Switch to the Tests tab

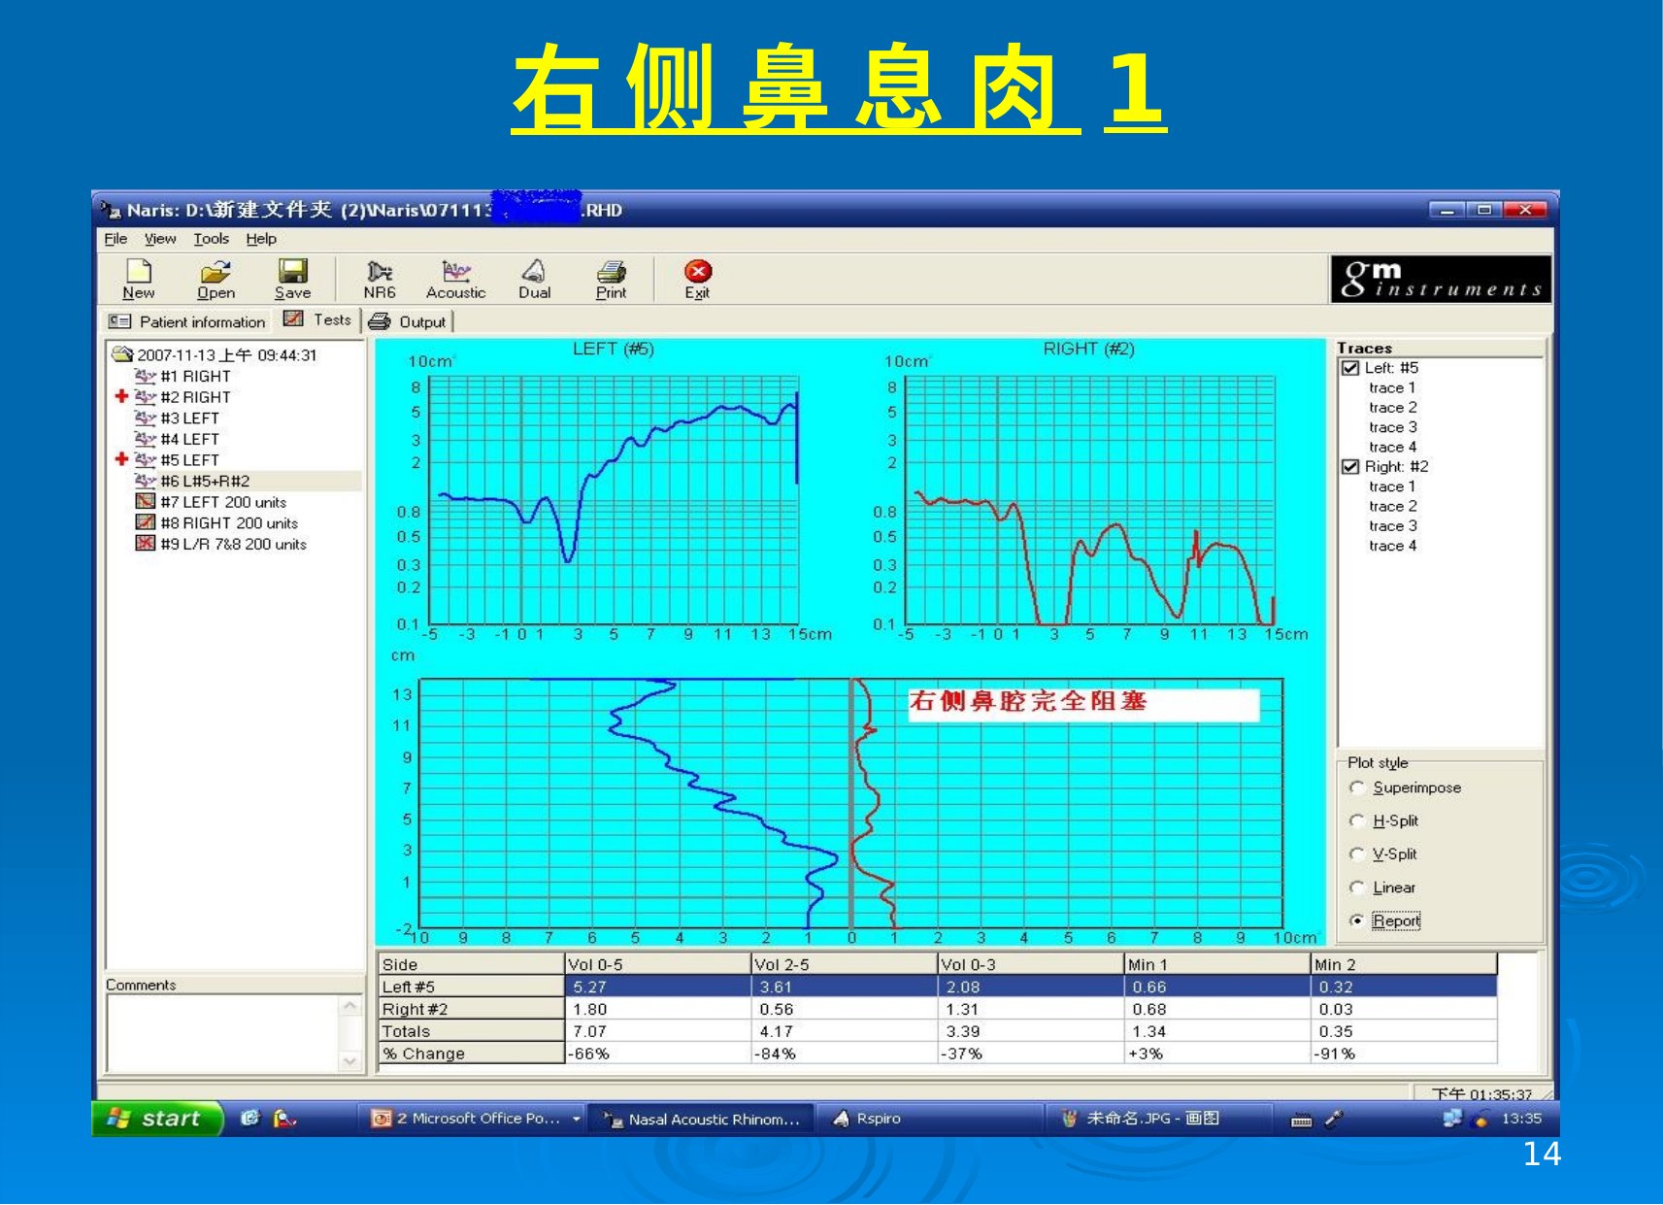[x=317, y=319]
